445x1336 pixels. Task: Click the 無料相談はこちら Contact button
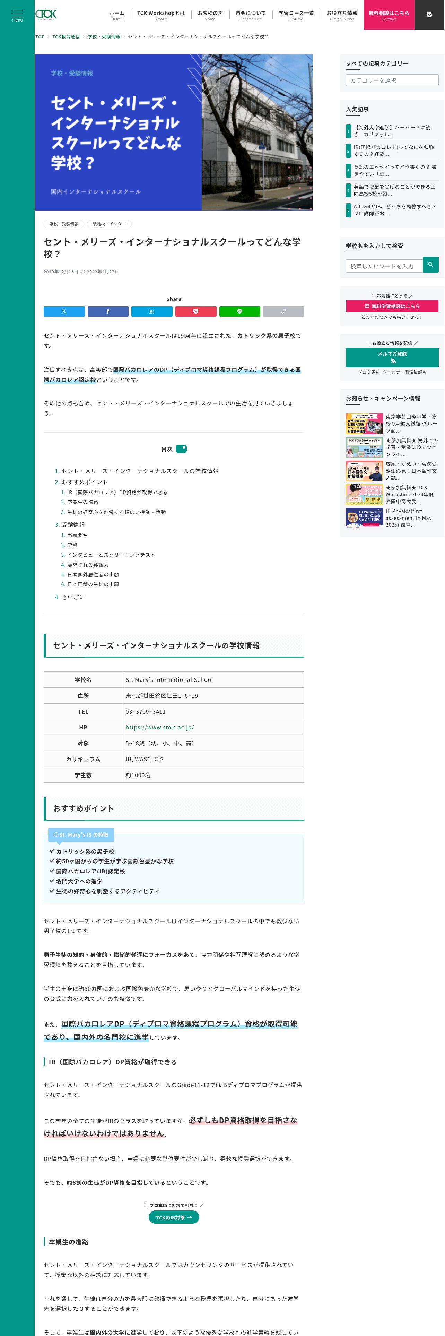[389, 15]
